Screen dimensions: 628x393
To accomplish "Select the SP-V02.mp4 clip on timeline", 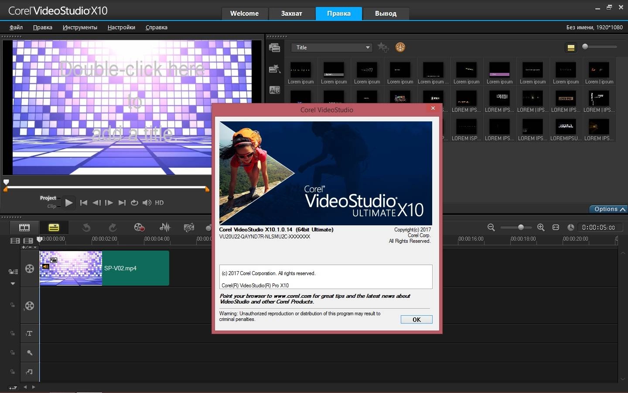I will 104,268.
